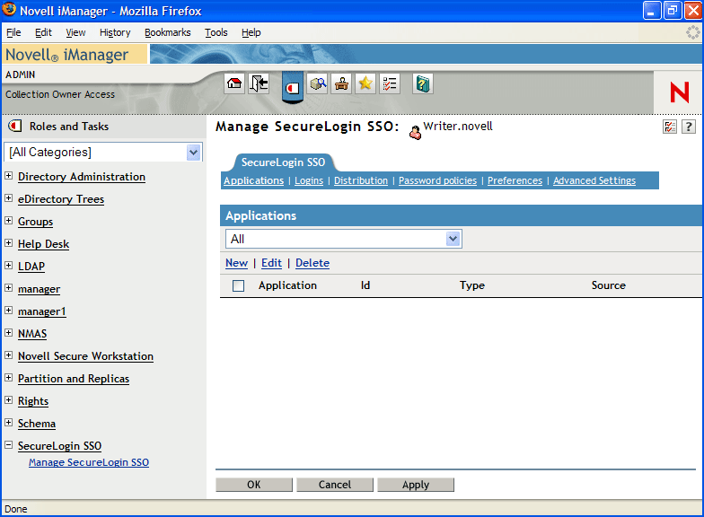704x517 pixels.
Task: Switch to the Logins link
Action: click(309, 180)
